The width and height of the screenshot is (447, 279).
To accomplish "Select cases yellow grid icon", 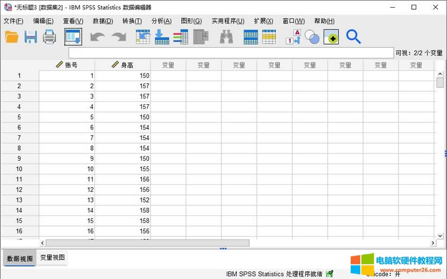I will pyautogui.click(x=269, y=37).
